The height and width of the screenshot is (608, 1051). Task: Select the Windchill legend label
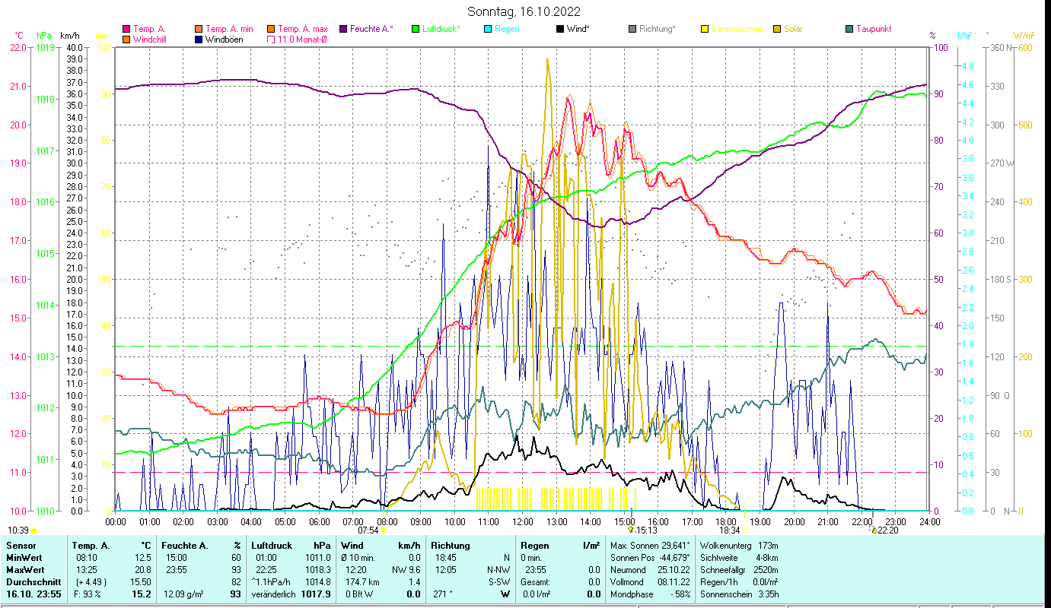click(x=151, y=39)
